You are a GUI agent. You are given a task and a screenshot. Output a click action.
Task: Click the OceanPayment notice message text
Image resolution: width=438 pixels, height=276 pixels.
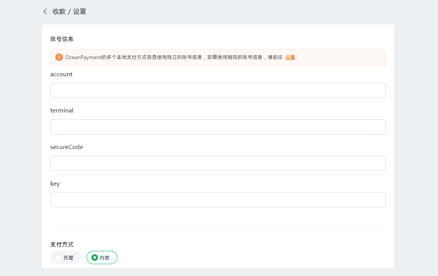pos(174,57)
